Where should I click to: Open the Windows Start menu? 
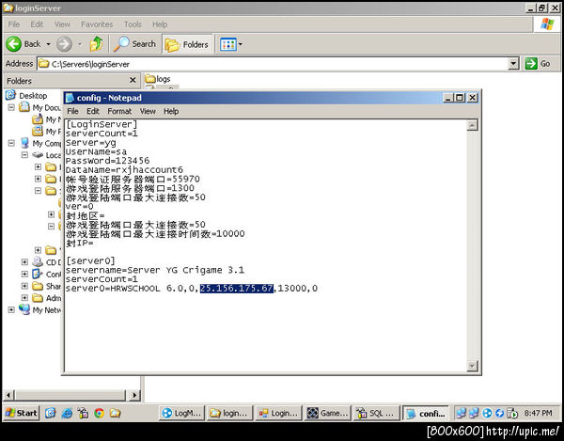click(22, 413)
